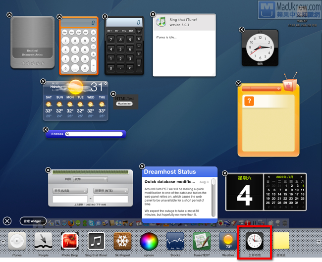Viewport: 322px width, 262px height.
Task: Close the black calculator widget
Action: (x=105, y=16)
